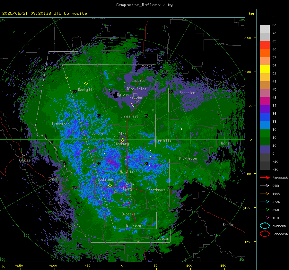This screenshot has width=289, height=270.
Task: Pick the yellow 51-54 dBZ legend swatch
Action: click(265, 69)
